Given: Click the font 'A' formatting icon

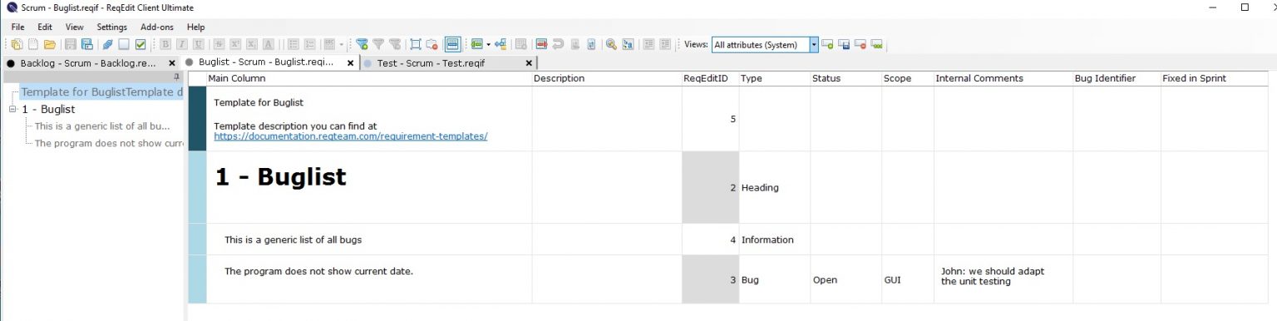Looking at the screenshot, I should [269, 45].
